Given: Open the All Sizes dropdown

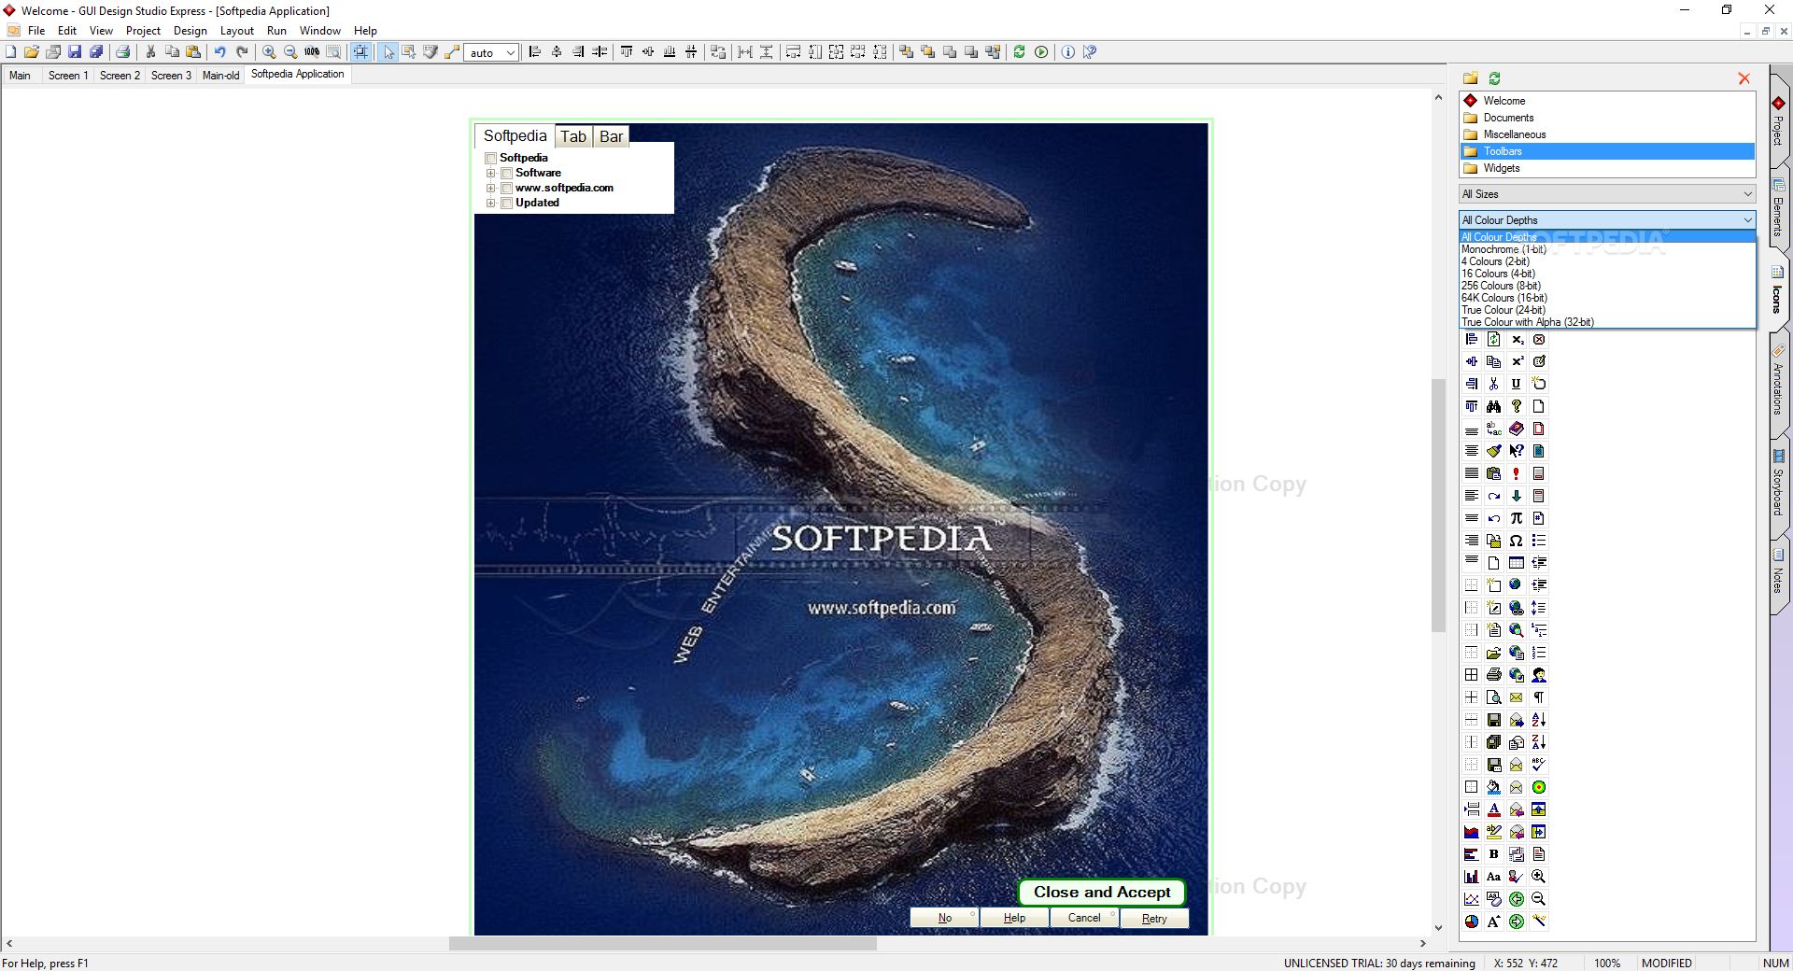Looking at the screenshot, I should tap(1607, 194).
